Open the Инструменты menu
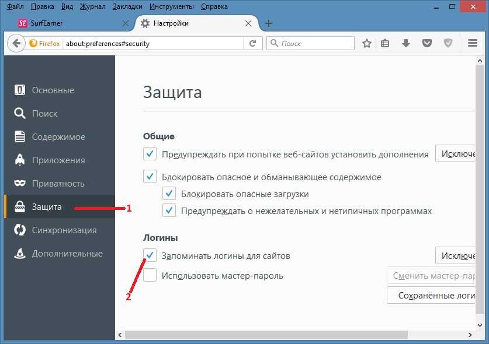The height and width of the screenshot is (344, 489). coord(172,6)
